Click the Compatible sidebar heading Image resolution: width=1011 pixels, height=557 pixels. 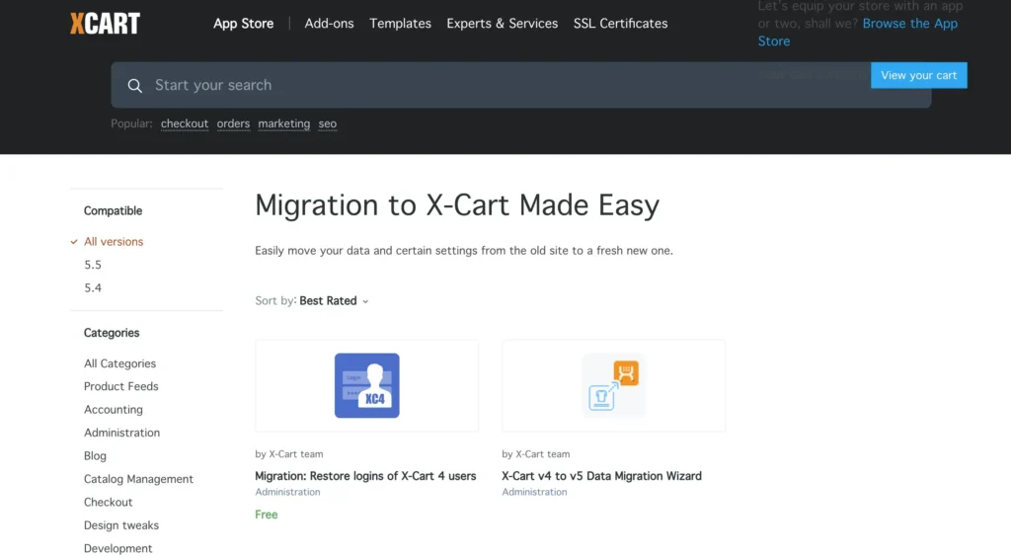113,210
